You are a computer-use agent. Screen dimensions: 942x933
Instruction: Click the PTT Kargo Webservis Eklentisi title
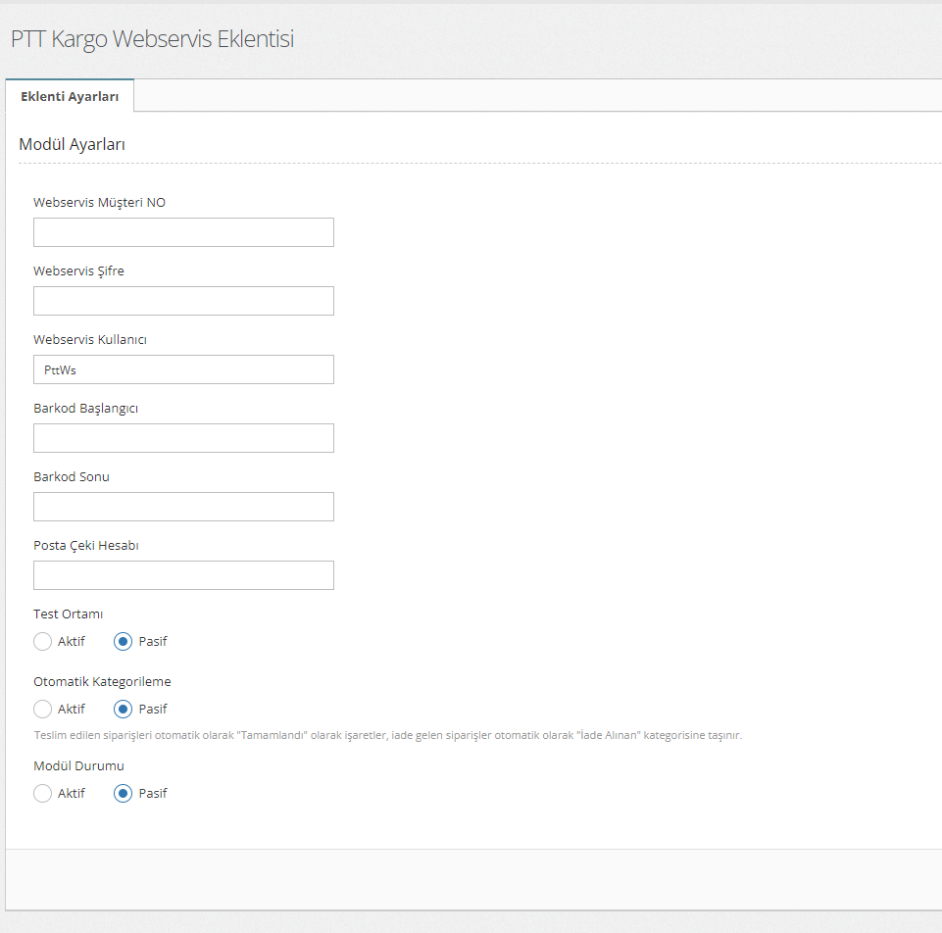coord(152,39)
